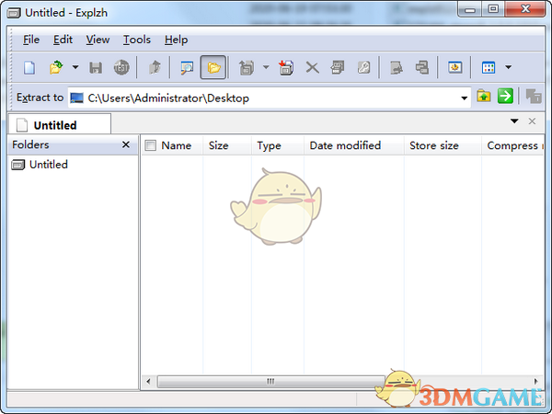
Task: Open the tab list dropdown arrow
Action: tap(514, 121)
